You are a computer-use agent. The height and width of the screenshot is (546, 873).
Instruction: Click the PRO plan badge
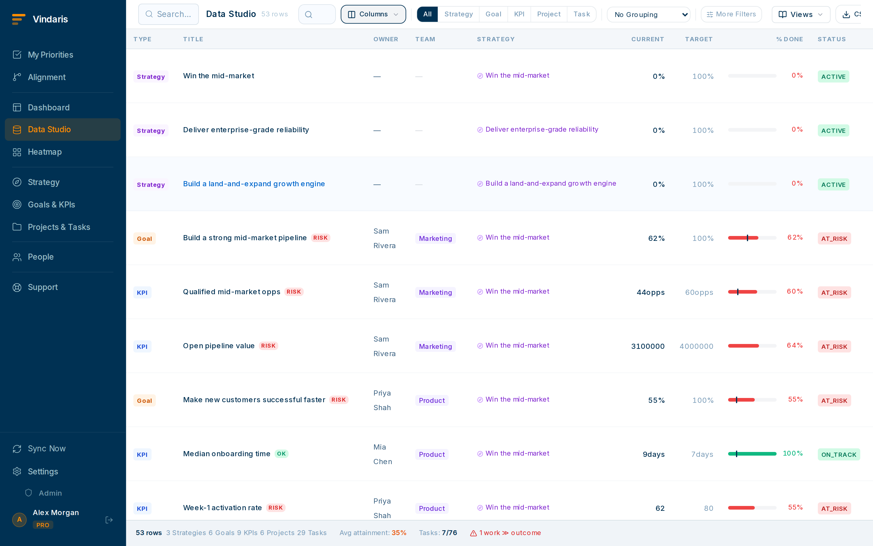[43, 525]
